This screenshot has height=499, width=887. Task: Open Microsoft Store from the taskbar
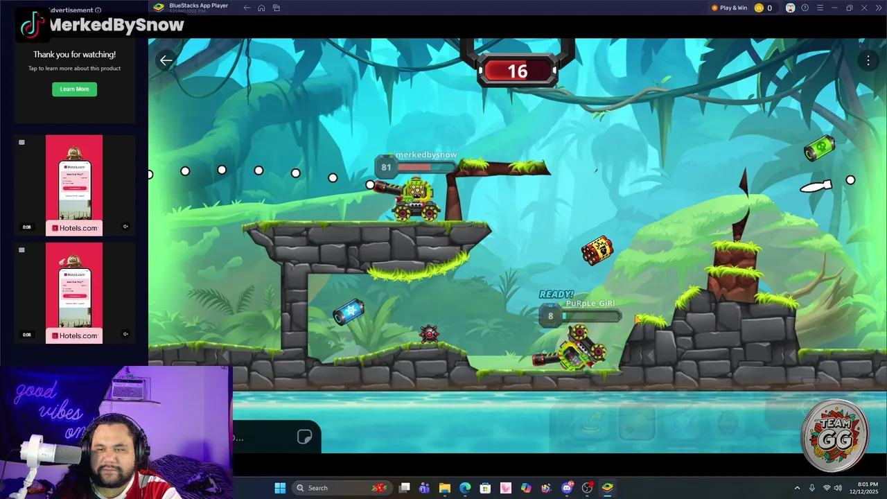485,488
